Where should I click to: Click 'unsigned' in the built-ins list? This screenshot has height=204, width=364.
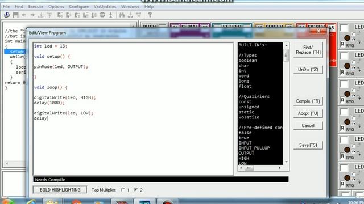coord(249,107)
